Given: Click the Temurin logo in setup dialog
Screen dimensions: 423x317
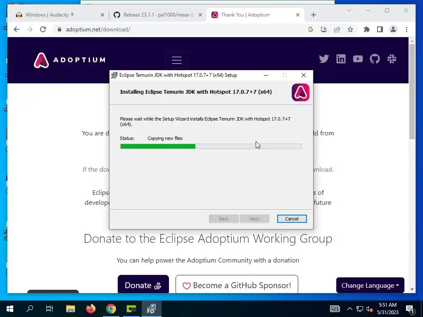Looking at the screenshot, I should click(301, 92).
